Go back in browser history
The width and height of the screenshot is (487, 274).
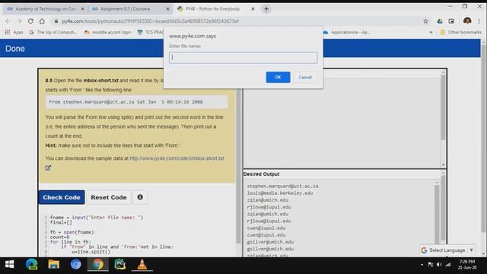[8, 21]
